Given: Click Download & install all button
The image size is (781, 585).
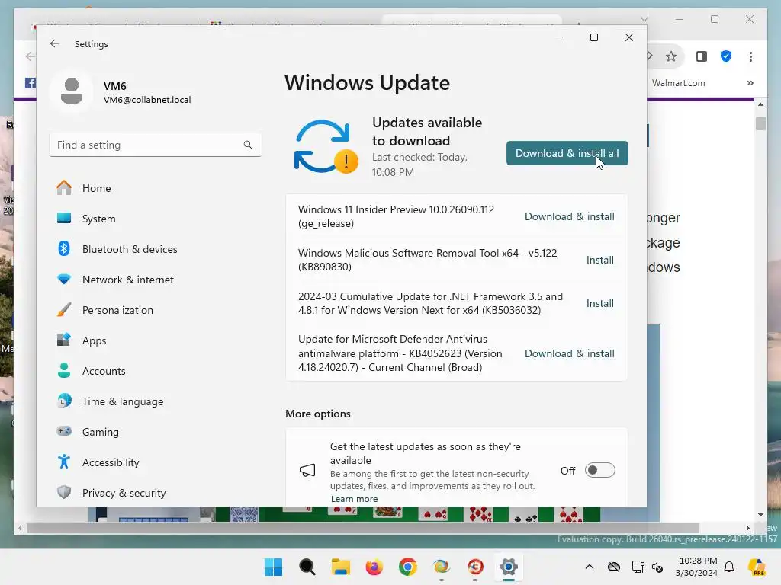Looking at the screenshot, I should point(567,153).
